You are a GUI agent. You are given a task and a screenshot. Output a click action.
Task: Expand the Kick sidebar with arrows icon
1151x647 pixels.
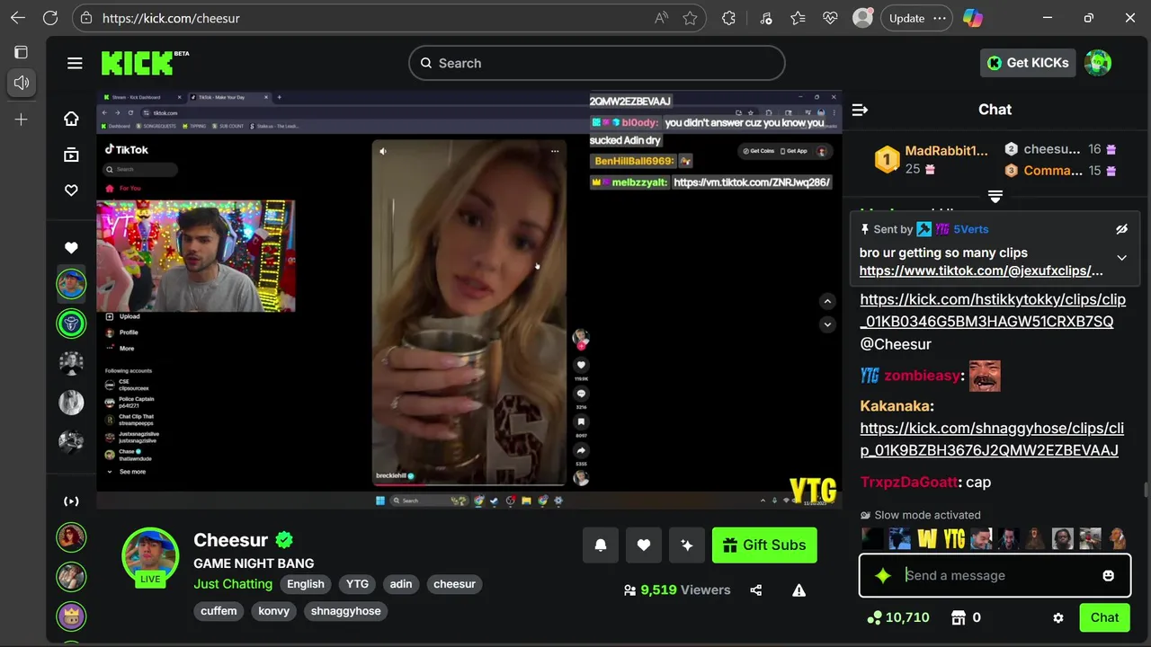pyautogui.click(x=71, y=501)
